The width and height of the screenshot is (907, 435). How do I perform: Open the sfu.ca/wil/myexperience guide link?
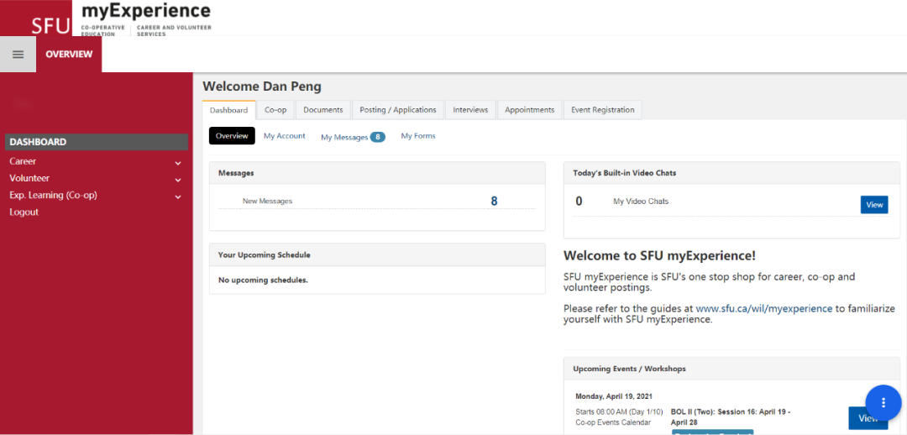pyautogui.click(x=763, y=308)
